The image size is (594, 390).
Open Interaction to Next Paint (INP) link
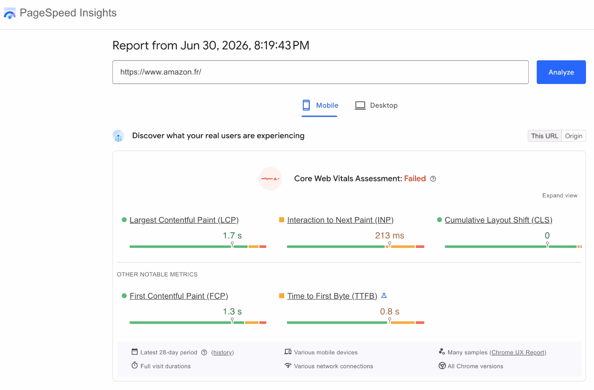click(x=340, y=220)
